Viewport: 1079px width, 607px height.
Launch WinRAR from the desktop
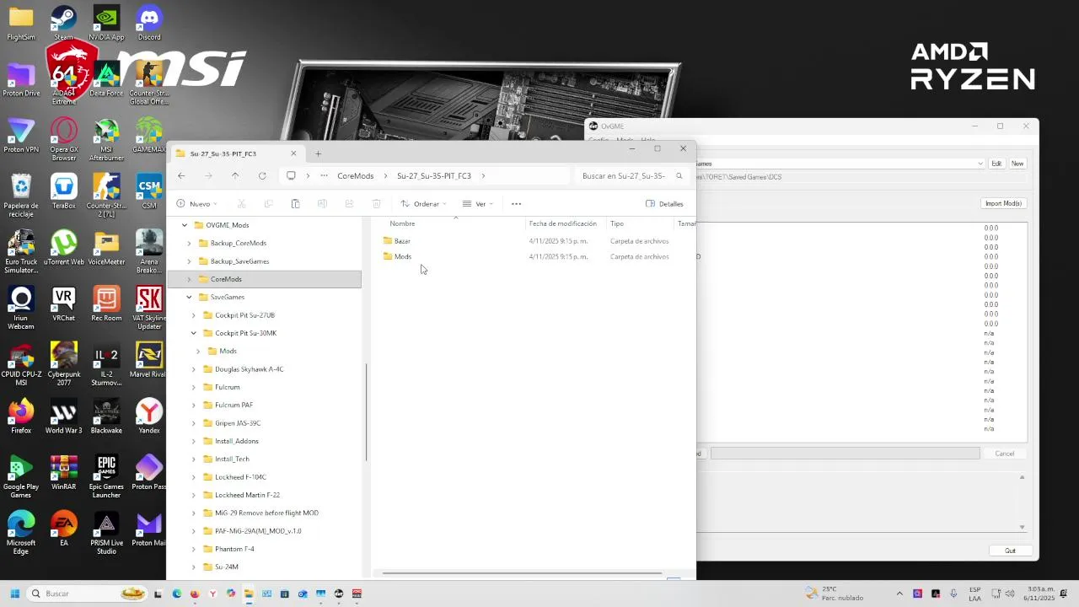click(x=63, y=473)
